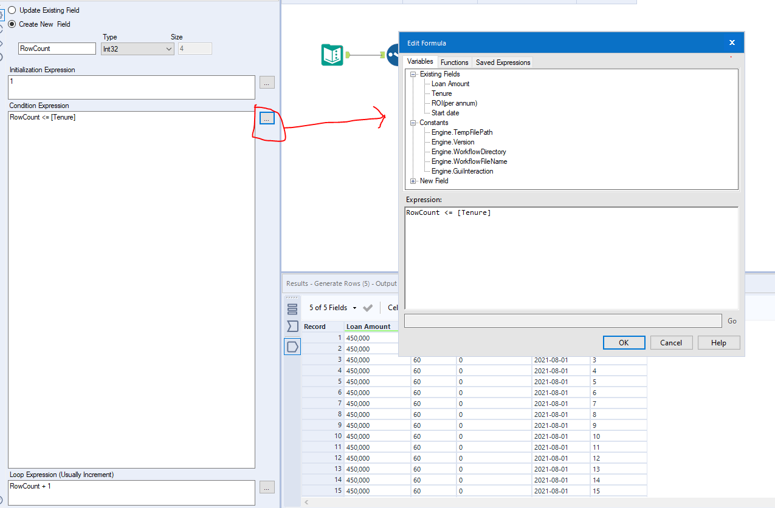Click the data grid icon in Results sidebar
Screen dimensions: 775x508
click(x=292, y=308)
